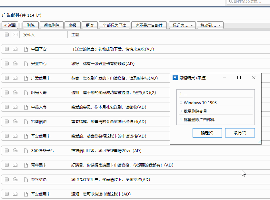Check the 广发信用卡 mail checkbox
Viewport: 270px width, 200px height.
click(7, 78)
